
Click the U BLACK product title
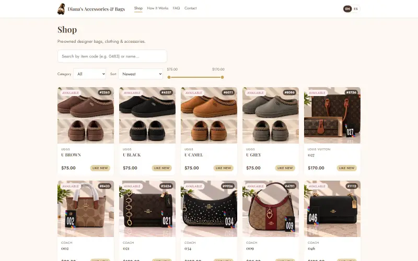[x=132, y=155]
